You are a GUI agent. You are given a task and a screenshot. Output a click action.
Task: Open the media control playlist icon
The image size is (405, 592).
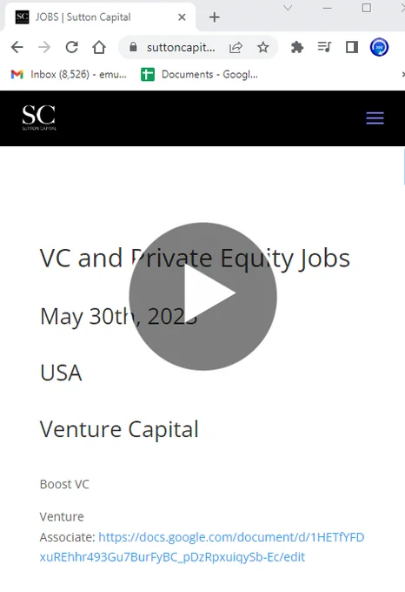click(x=324, y=47)
